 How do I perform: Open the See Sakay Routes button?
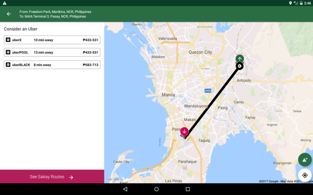[x=52, y=176]
